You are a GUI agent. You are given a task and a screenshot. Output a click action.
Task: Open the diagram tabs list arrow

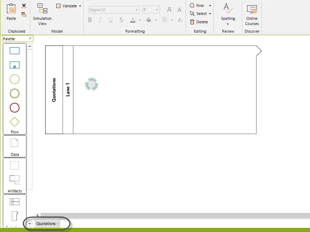click(30, 224)
